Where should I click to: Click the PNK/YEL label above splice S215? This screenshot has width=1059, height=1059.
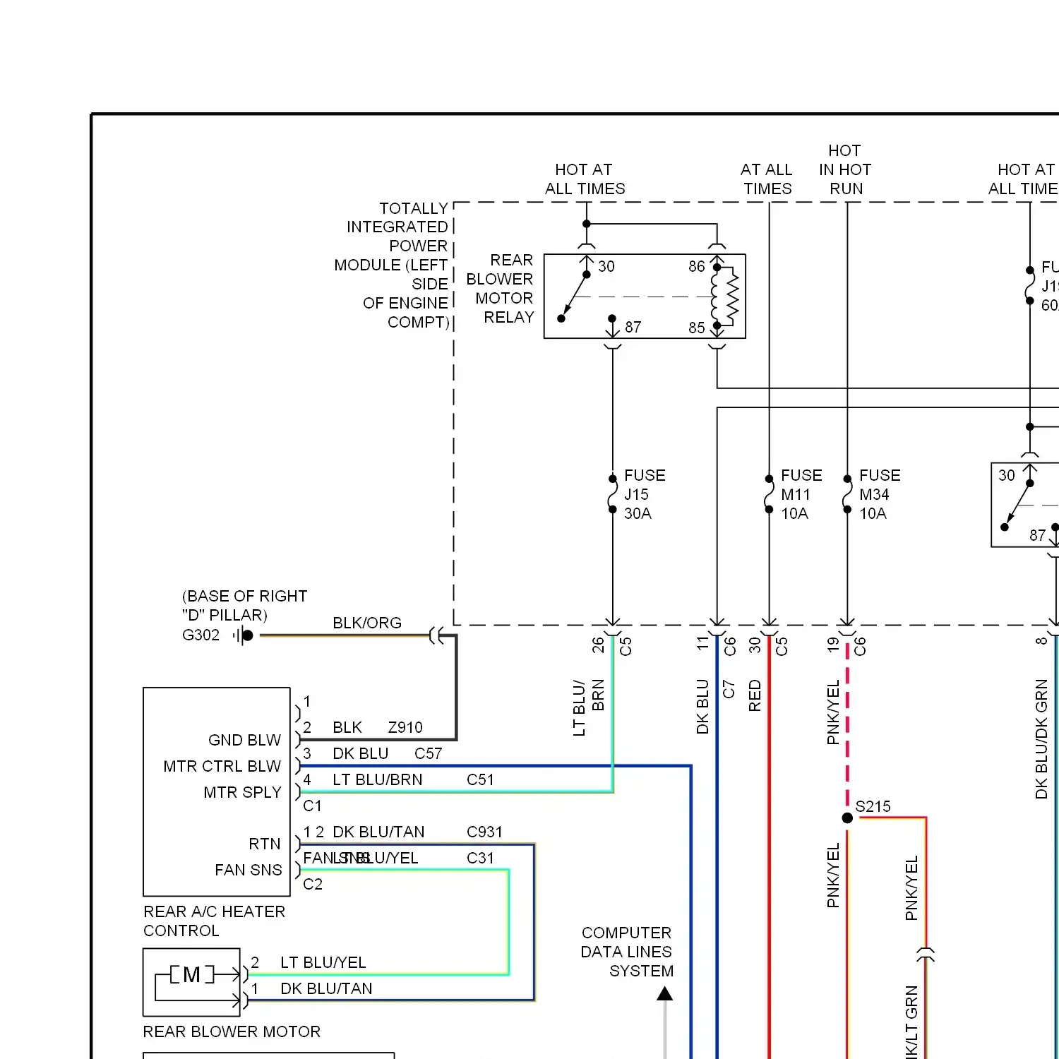click(x=833, y=712)
